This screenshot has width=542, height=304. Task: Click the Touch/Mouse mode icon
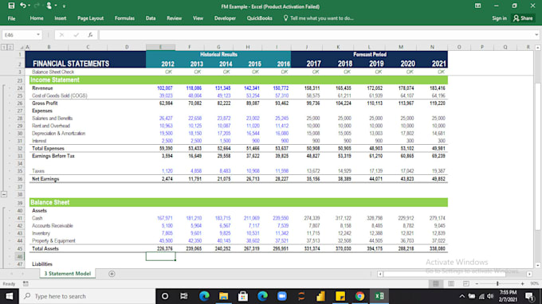point(49,6)
